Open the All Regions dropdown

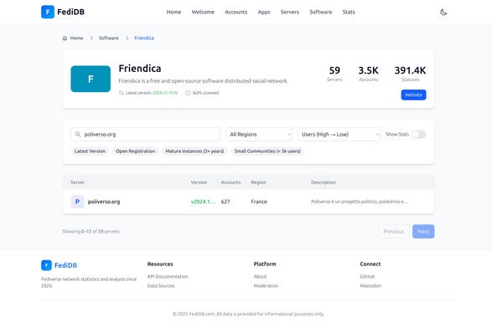coord(259,135)
